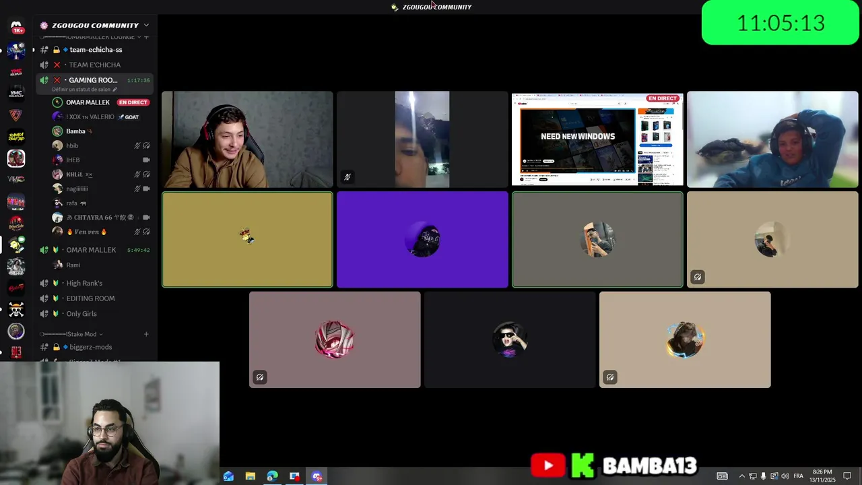The height and width of the screenshot is (485, 862).
Task: Click pencil icon to set voice channel status
Action: click(x=114, y=90)
